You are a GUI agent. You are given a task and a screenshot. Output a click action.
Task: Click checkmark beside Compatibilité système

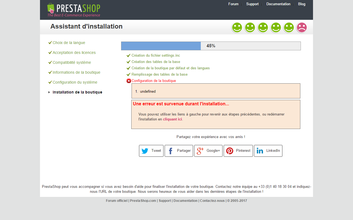click(50, 62)
